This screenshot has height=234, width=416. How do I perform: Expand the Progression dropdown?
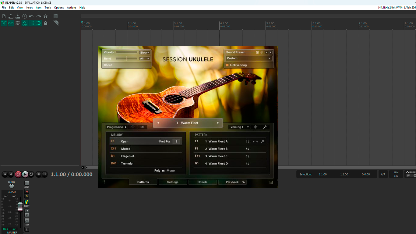tap(117, 127)
